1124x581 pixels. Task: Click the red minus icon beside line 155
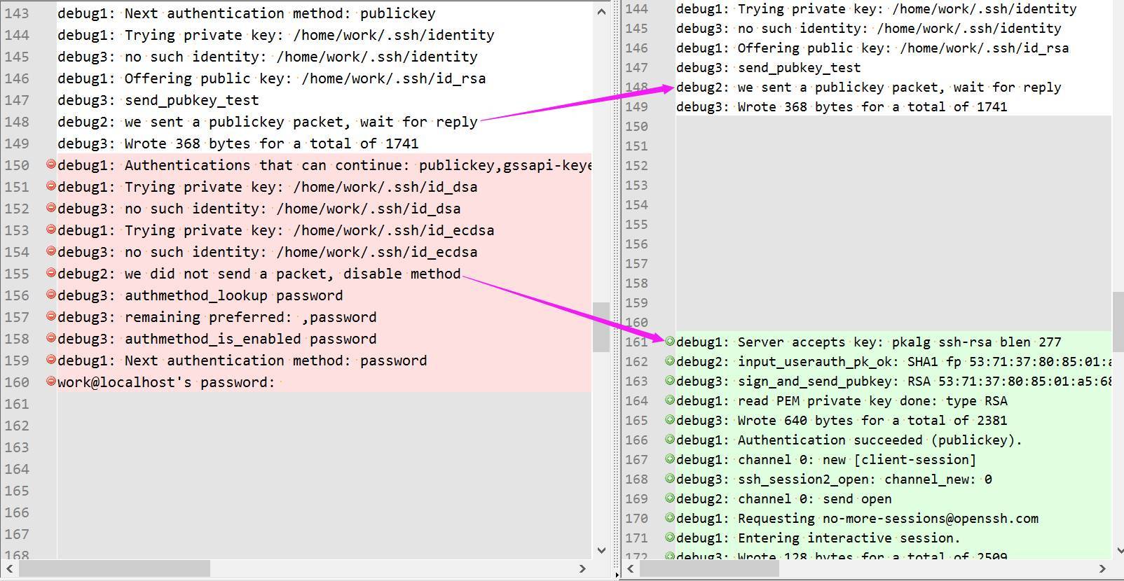click(x=50, y=273)
